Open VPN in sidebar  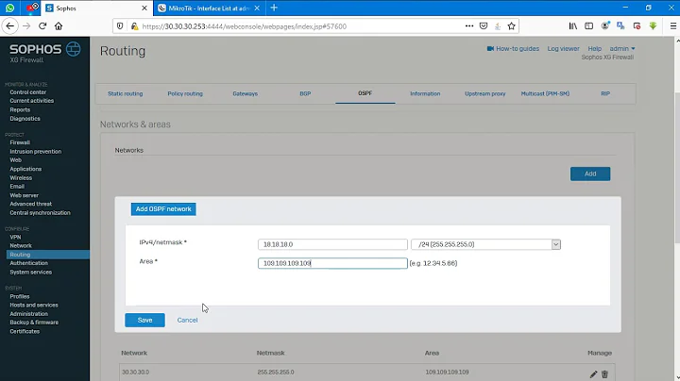pyautogui.click(x=15, y=238)
